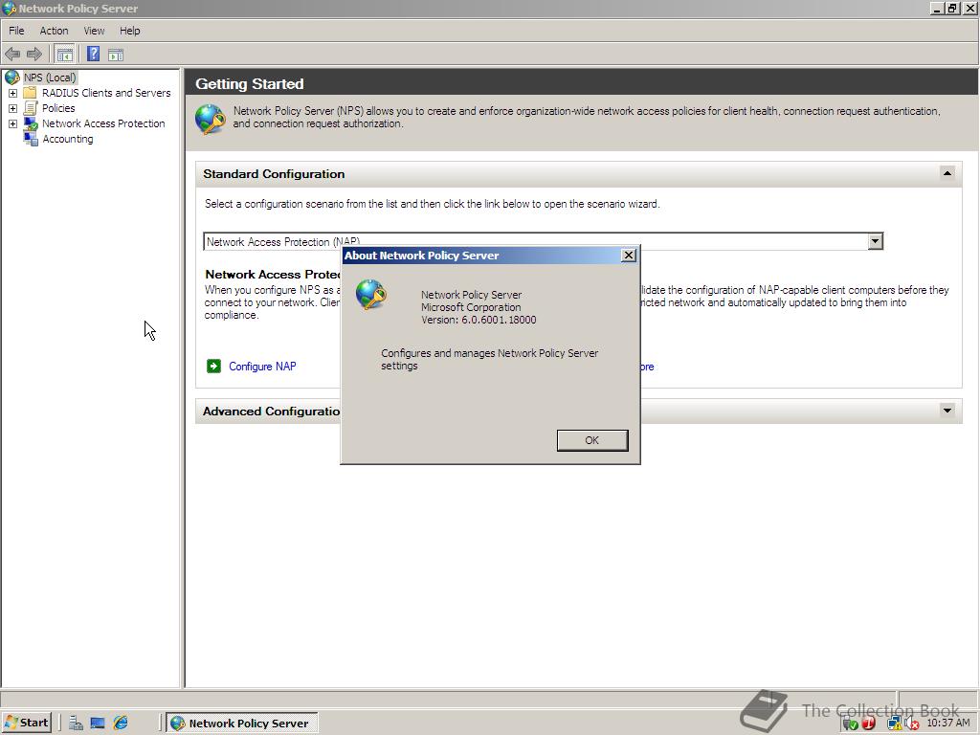Open Server Manager quick launch icon

pyautogui.click(x=77, y=724)
